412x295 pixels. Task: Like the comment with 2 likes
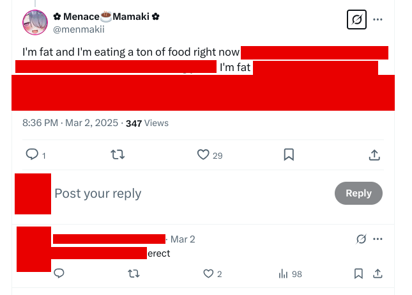[x=208, y=274]
